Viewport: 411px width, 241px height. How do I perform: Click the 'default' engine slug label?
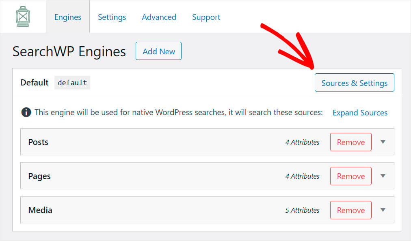(72, 83)
